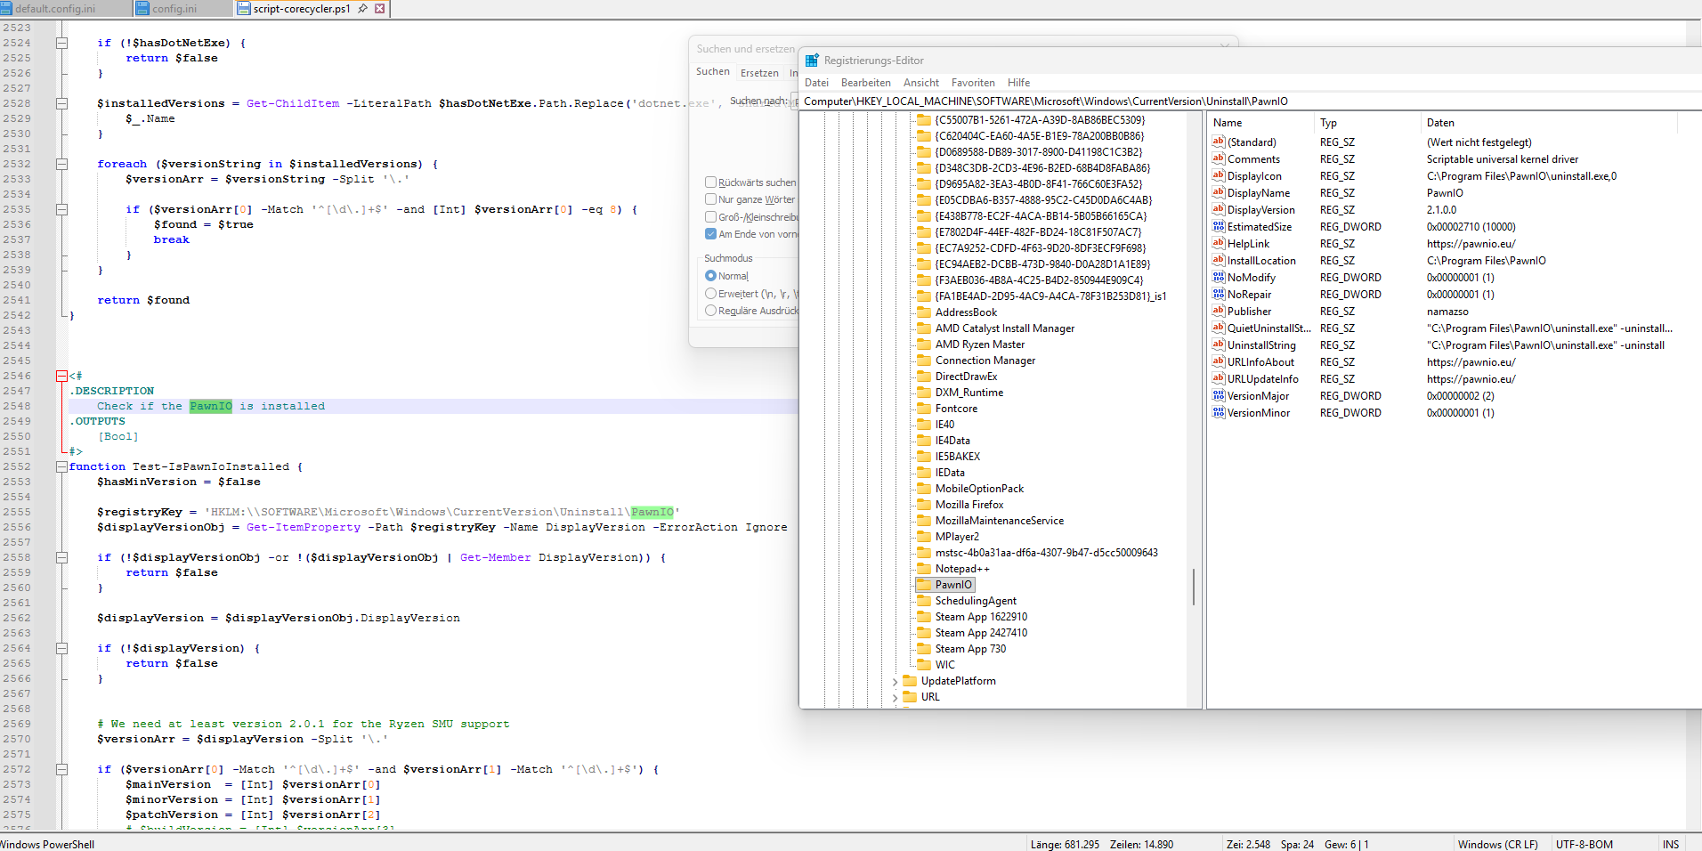Click the Registry Editor title bar icon

click(811, 60)
